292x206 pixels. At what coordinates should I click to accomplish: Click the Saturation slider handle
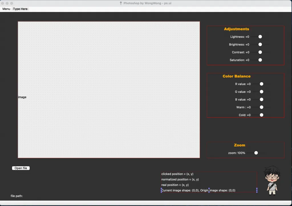260,60
